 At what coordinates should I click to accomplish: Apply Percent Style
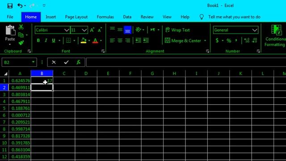pos(229,40)
